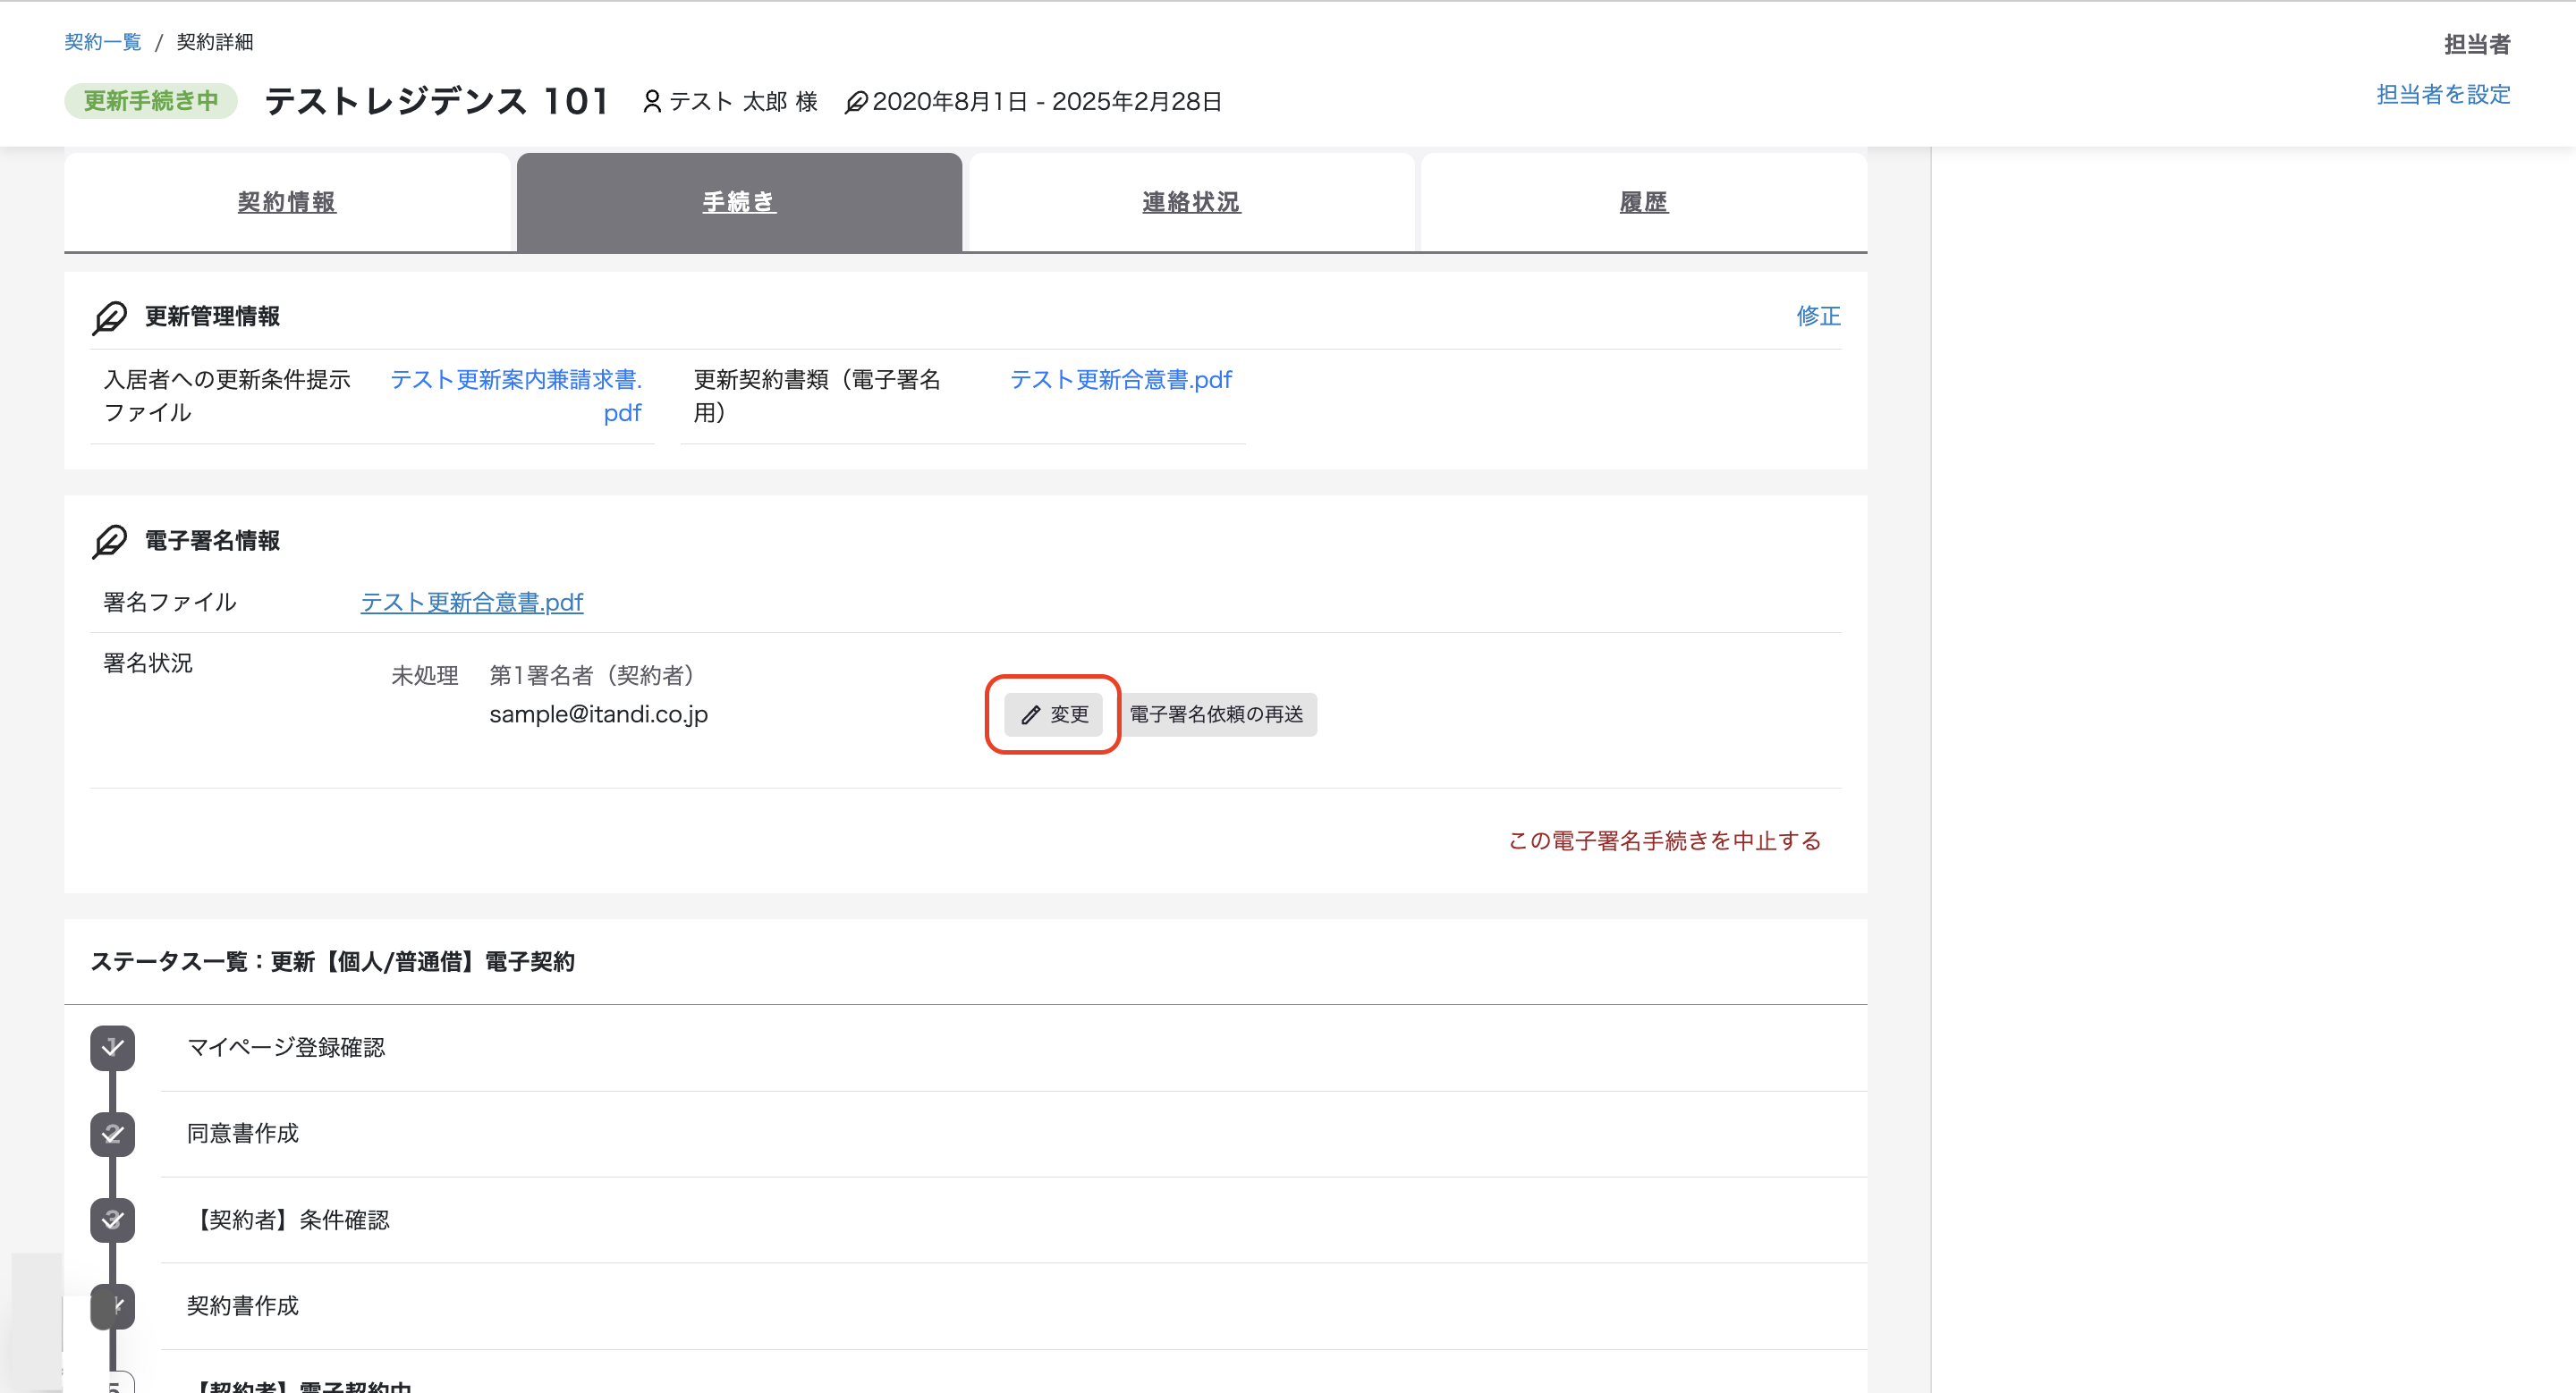Image resolution: width=2576 pixels, height=1393 pixels.
Task: Select the 【契約者】条件確認 status row
Action: pyautogui.click(x=1014, y=1220)
